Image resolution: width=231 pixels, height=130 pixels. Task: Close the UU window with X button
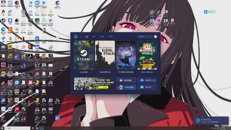pyautogui.click(x=159, y=34)
